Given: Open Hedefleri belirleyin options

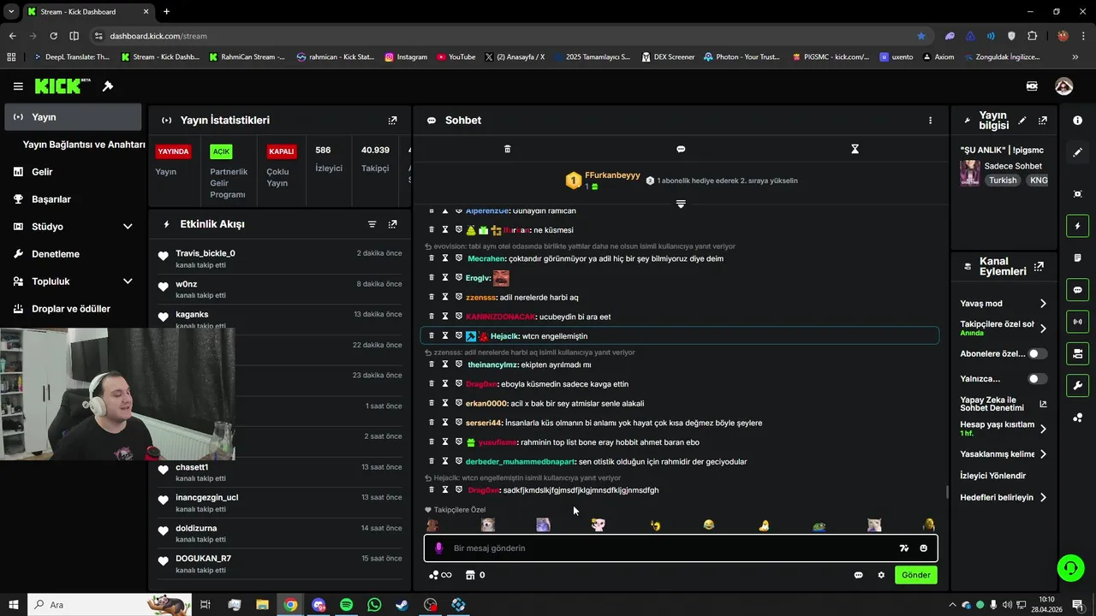Looking at the screenshot, I should tap(1004, 497).
